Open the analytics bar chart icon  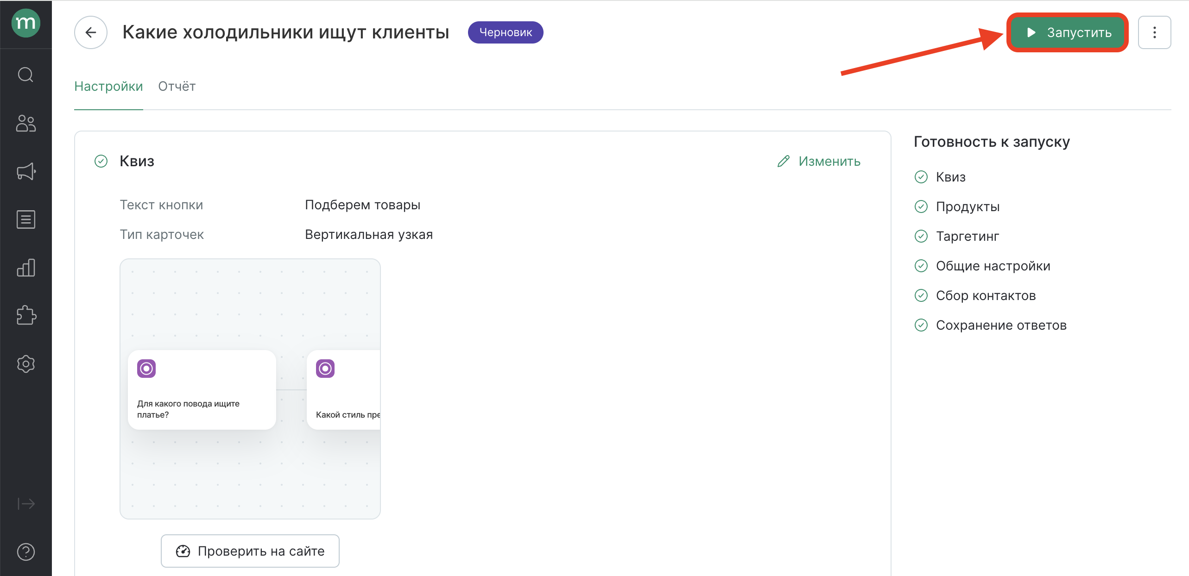tap(26, 268)
